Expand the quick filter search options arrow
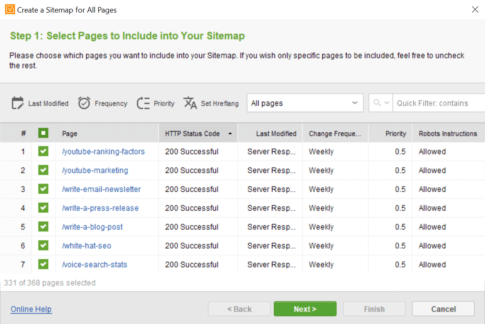 pyautogui.click(x=387, y=103)
